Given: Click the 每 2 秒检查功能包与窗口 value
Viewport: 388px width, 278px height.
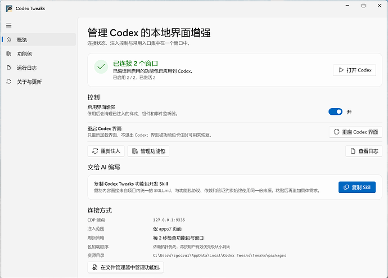Looking at the screenshot, I should (x=178, y=238).
